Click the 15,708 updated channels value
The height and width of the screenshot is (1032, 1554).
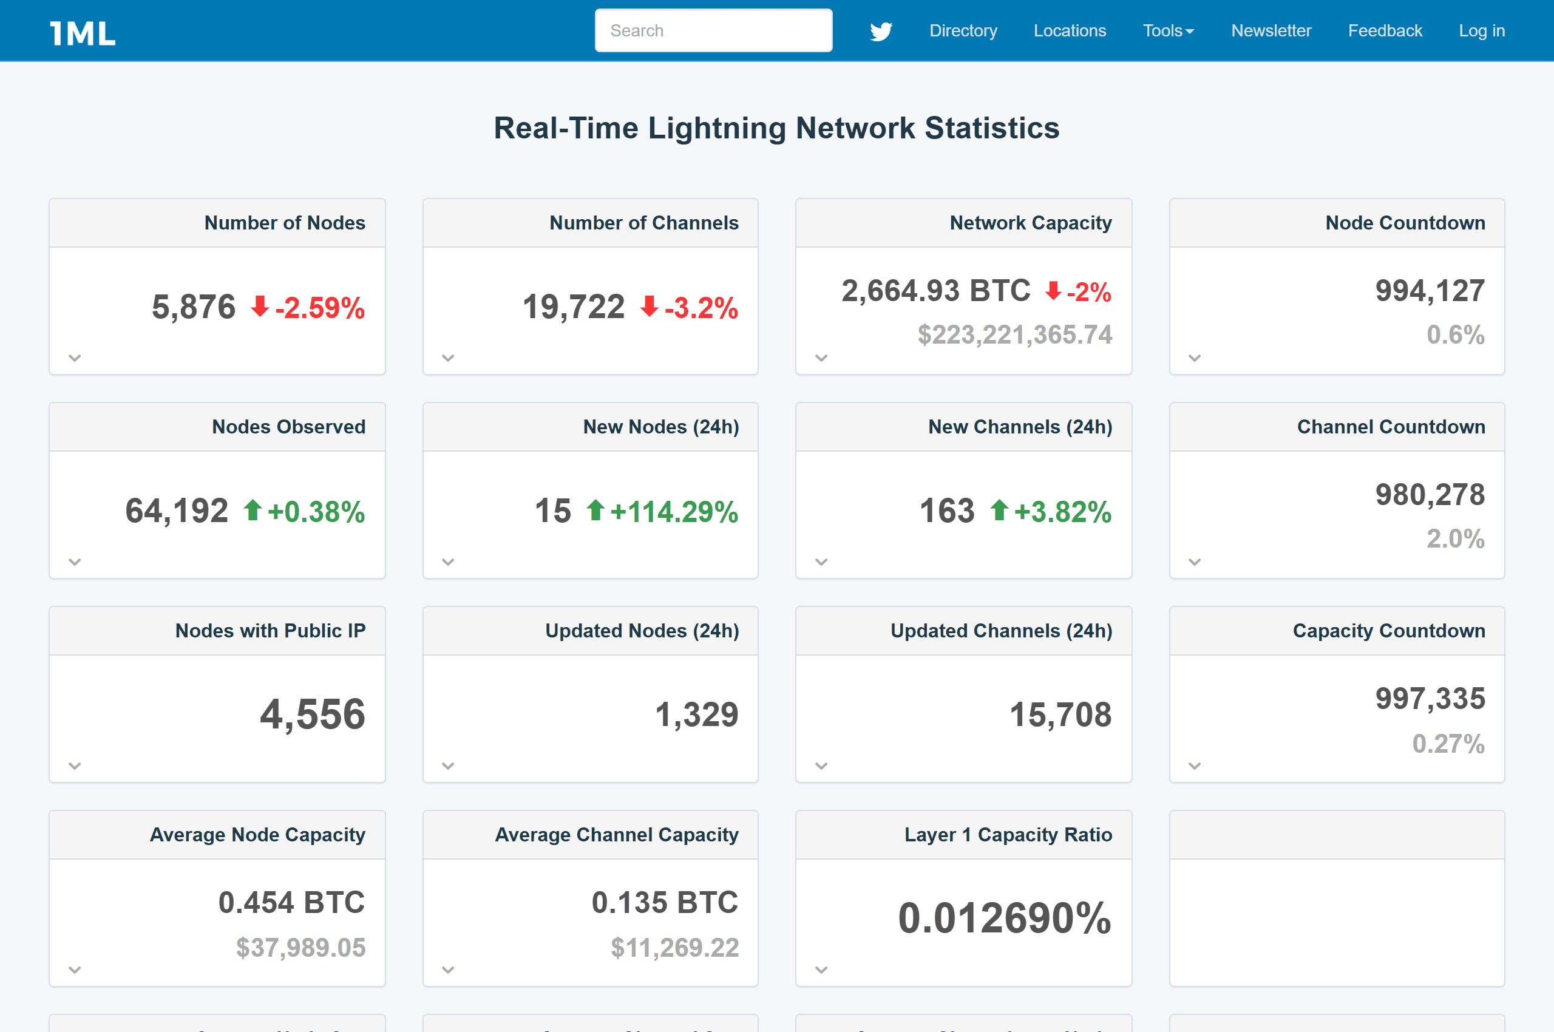(x=1061, y=716)
